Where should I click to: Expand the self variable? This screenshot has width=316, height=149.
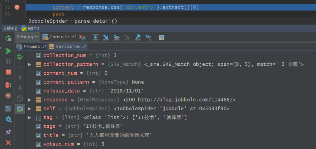pos(30,109)
